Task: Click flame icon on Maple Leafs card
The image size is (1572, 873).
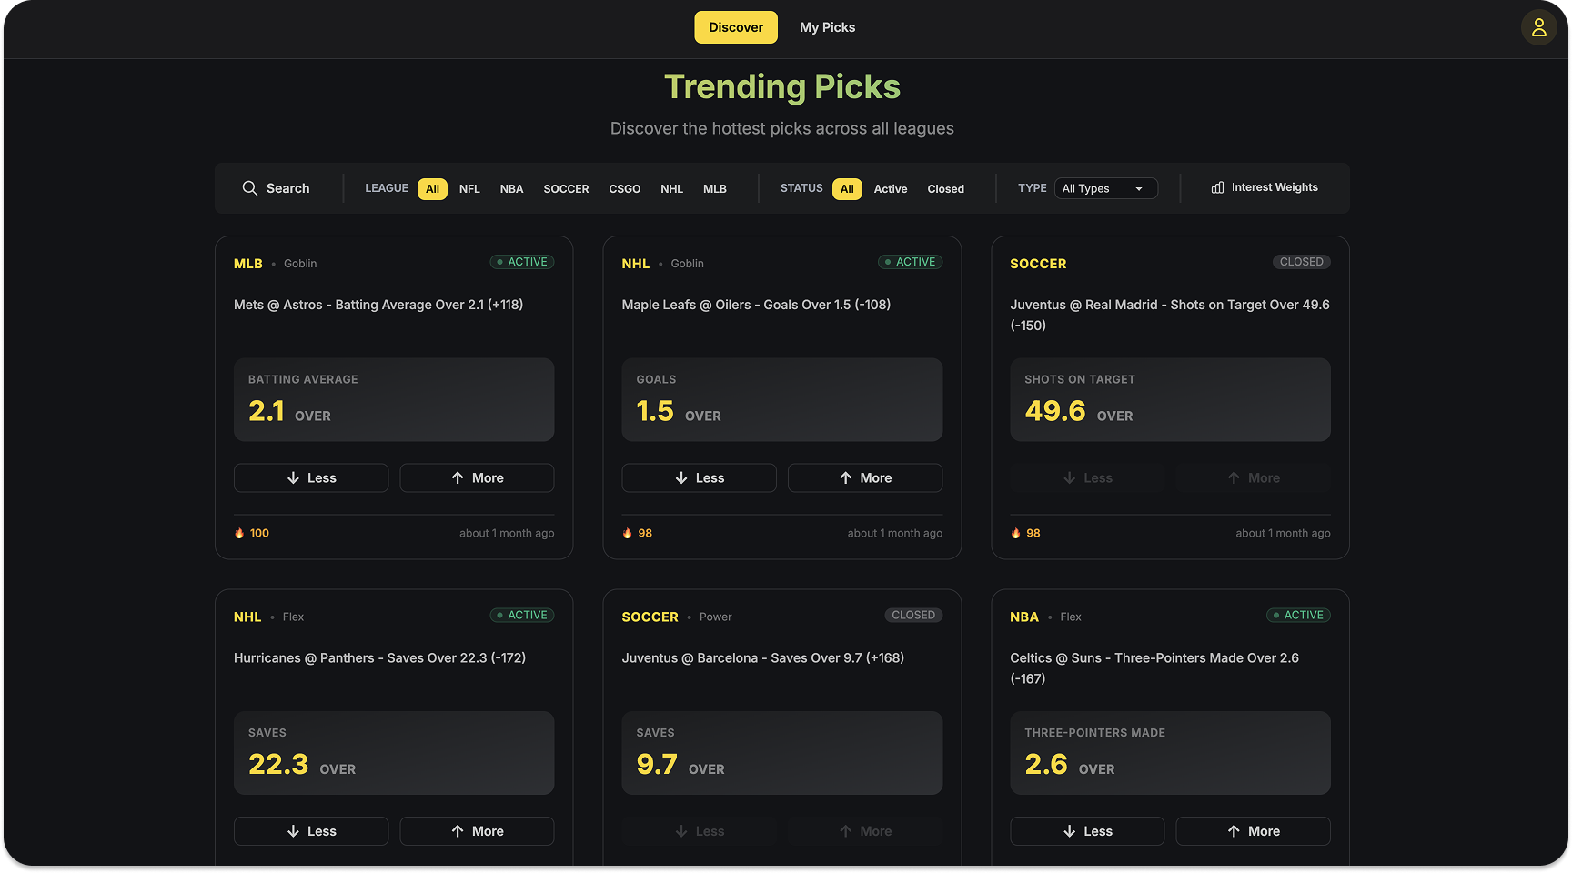Action: [627, 533]
